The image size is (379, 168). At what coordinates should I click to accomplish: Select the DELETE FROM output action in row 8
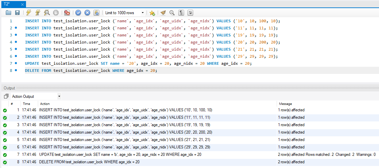point(89,162)
